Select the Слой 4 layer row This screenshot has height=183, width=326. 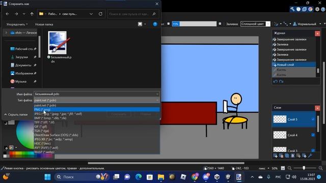pyautogui.click(x=294, y=135)
